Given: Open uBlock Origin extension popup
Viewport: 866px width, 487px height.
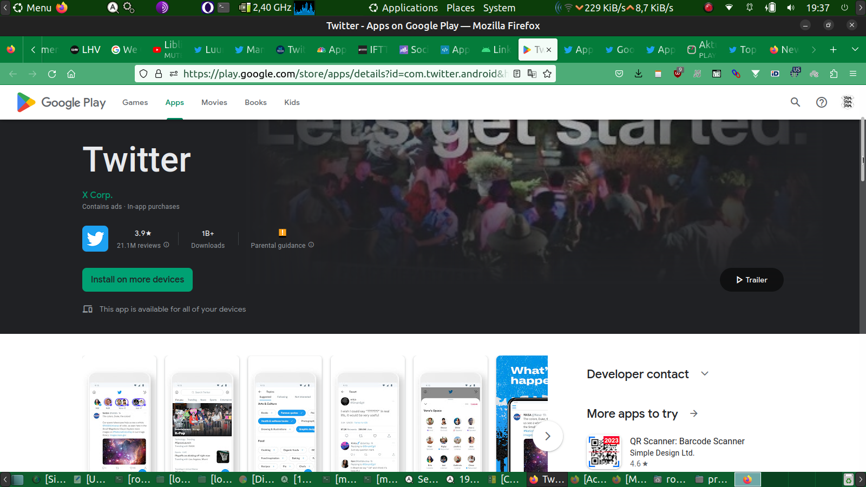Looking at the screenshot, I should [x=678, y=73].
